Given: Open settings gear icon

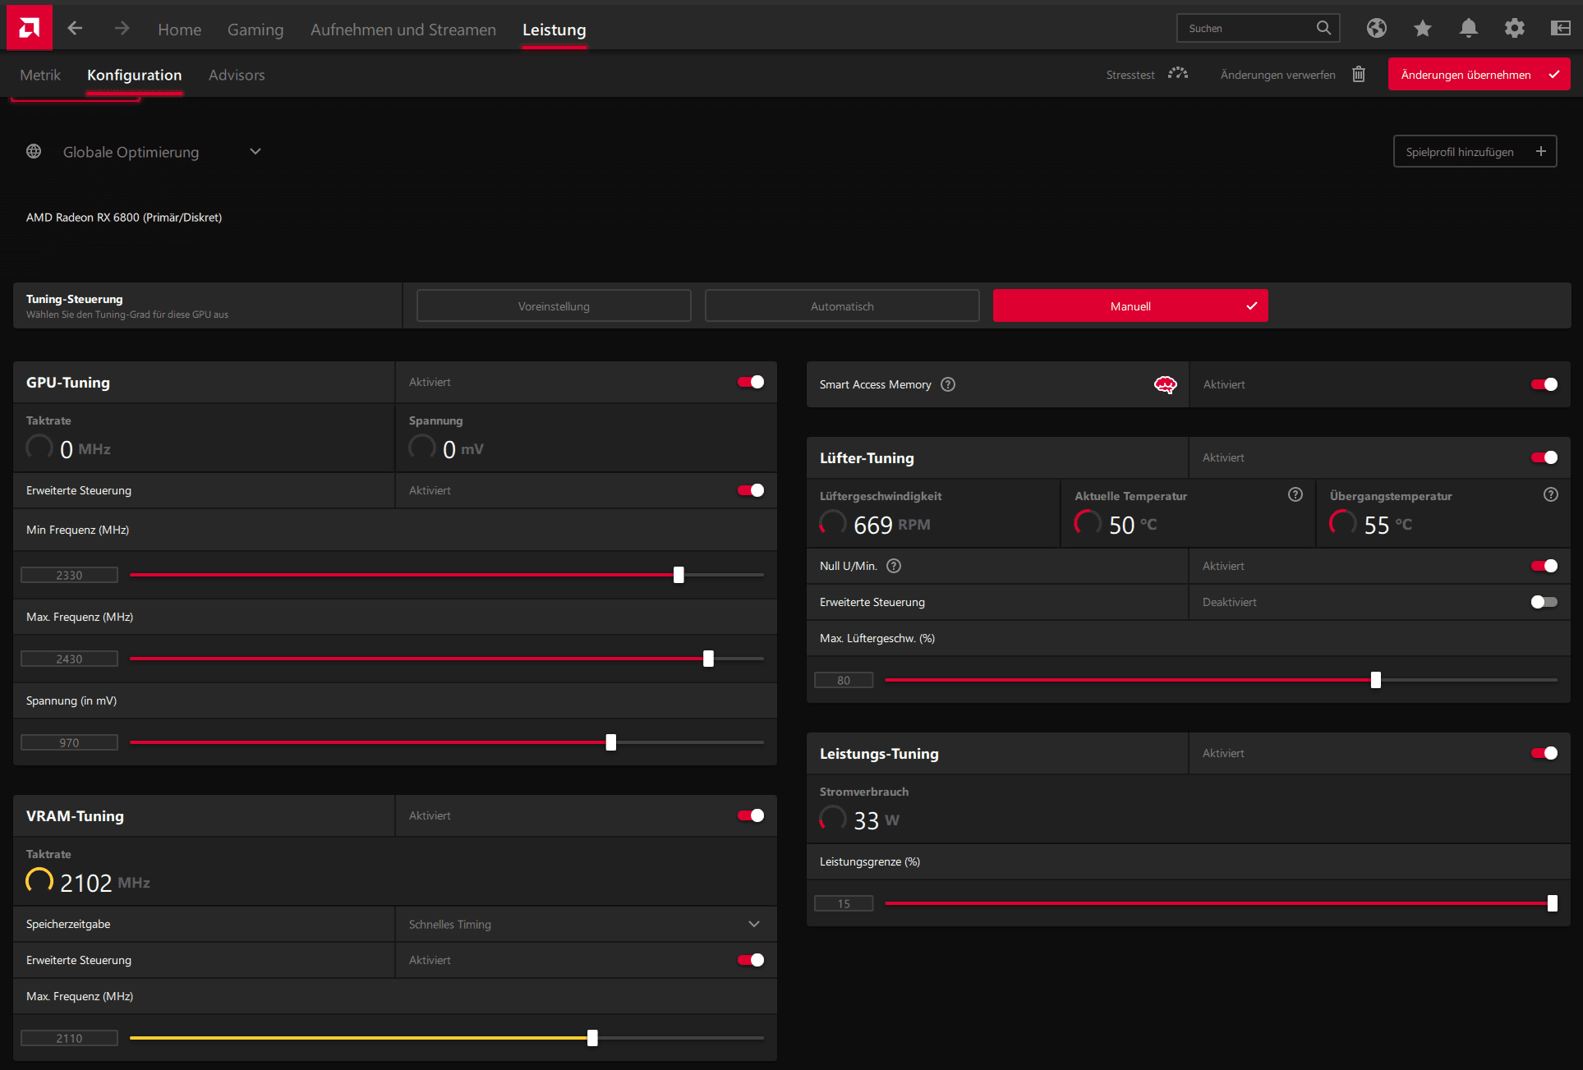Looking at the screenshot, I should (1514, 29).
